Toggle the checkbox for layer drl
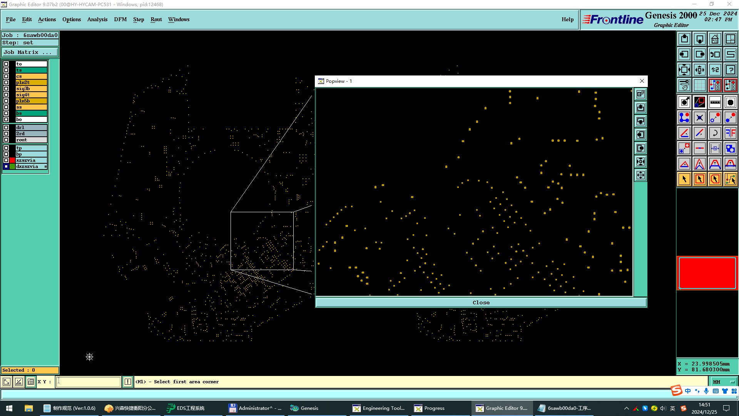The image size is (739, 416). tap(6, 127)
